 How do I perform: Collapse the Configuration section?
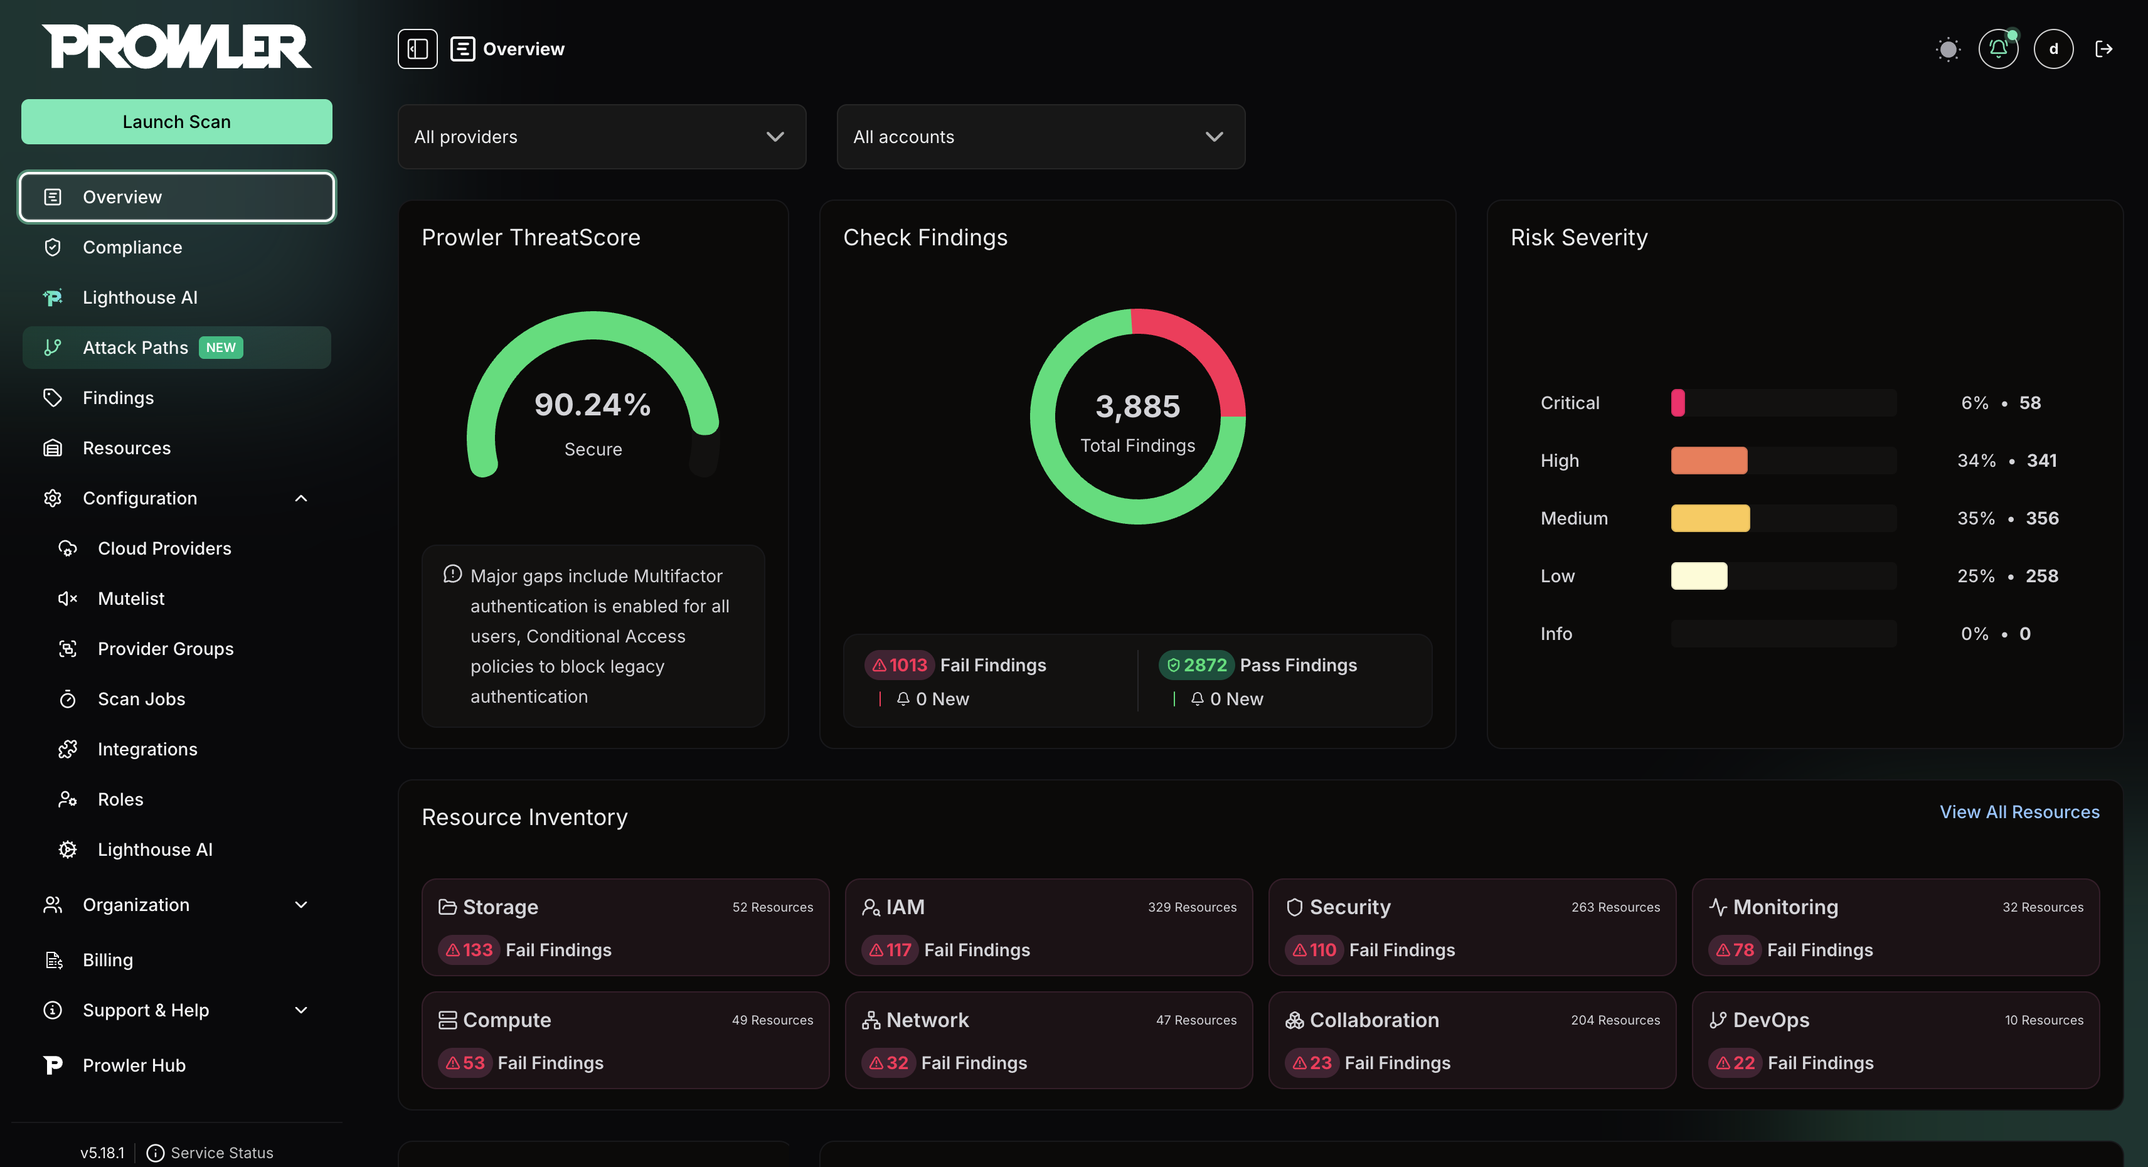[x=301, y=498]
